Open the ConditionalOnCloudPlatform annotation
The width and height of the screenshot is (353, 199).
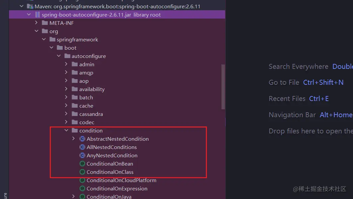coord(121,180)
